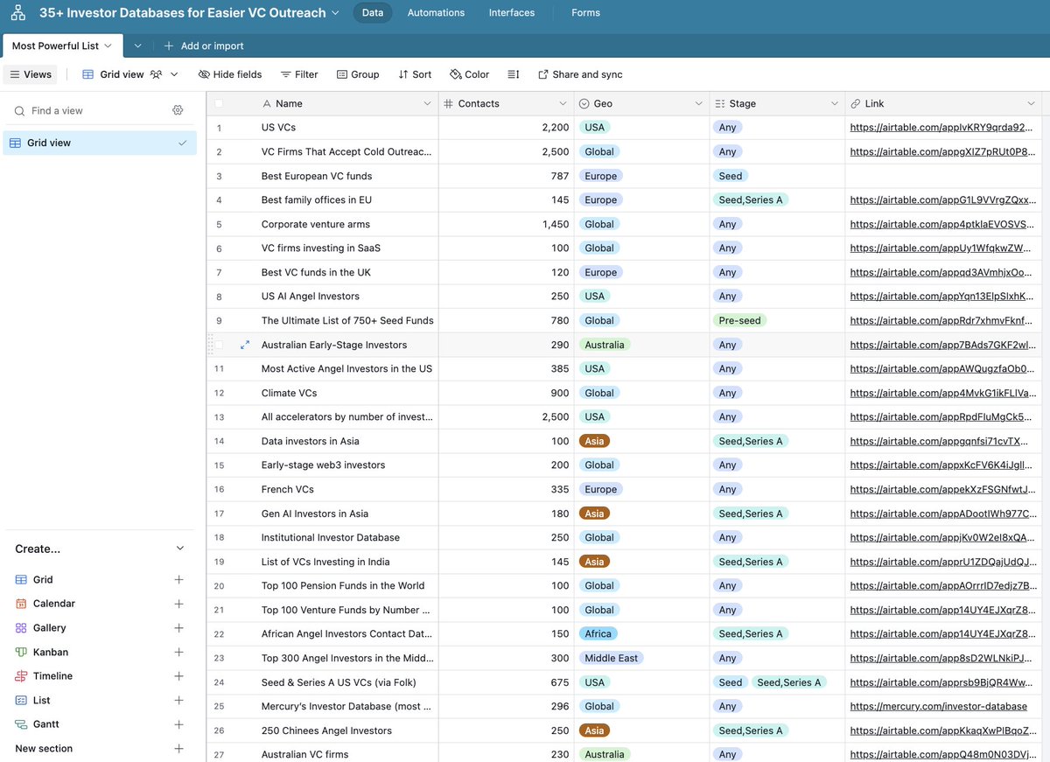Click the Africa geo tag
Screen dimensions: 1050x762
pos(598,633)
